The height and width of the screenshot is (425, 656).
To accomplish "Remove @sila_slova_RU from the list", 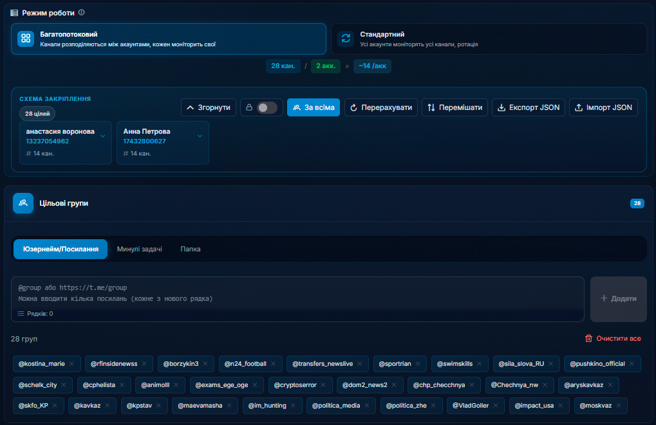I will 551,363.
